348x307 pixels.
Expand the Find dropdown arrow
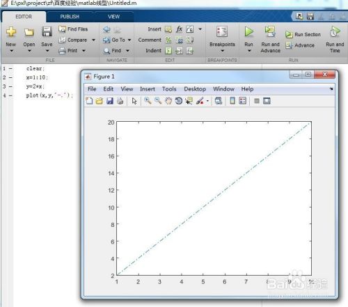[127, 51]
